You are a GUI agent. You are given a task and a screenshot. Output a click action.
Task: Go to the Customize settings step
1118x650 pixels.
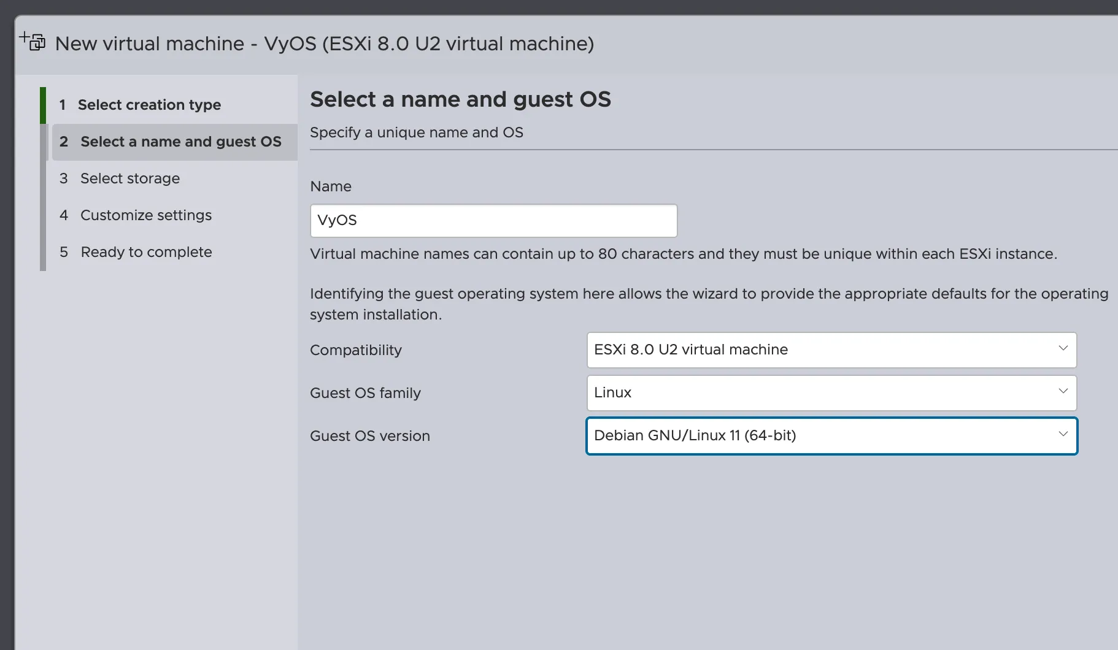point(145,215)
